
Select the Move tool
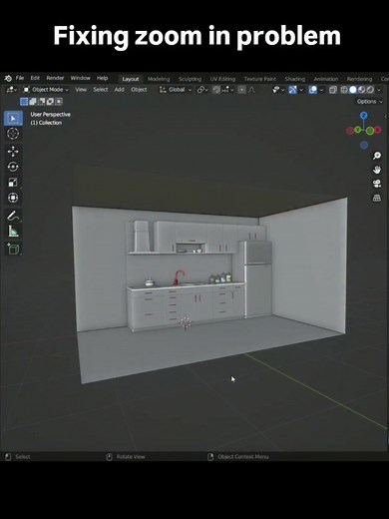(x=13, y=151)
